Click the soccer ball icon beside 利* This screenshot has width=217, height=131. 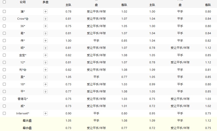(25, 70)
